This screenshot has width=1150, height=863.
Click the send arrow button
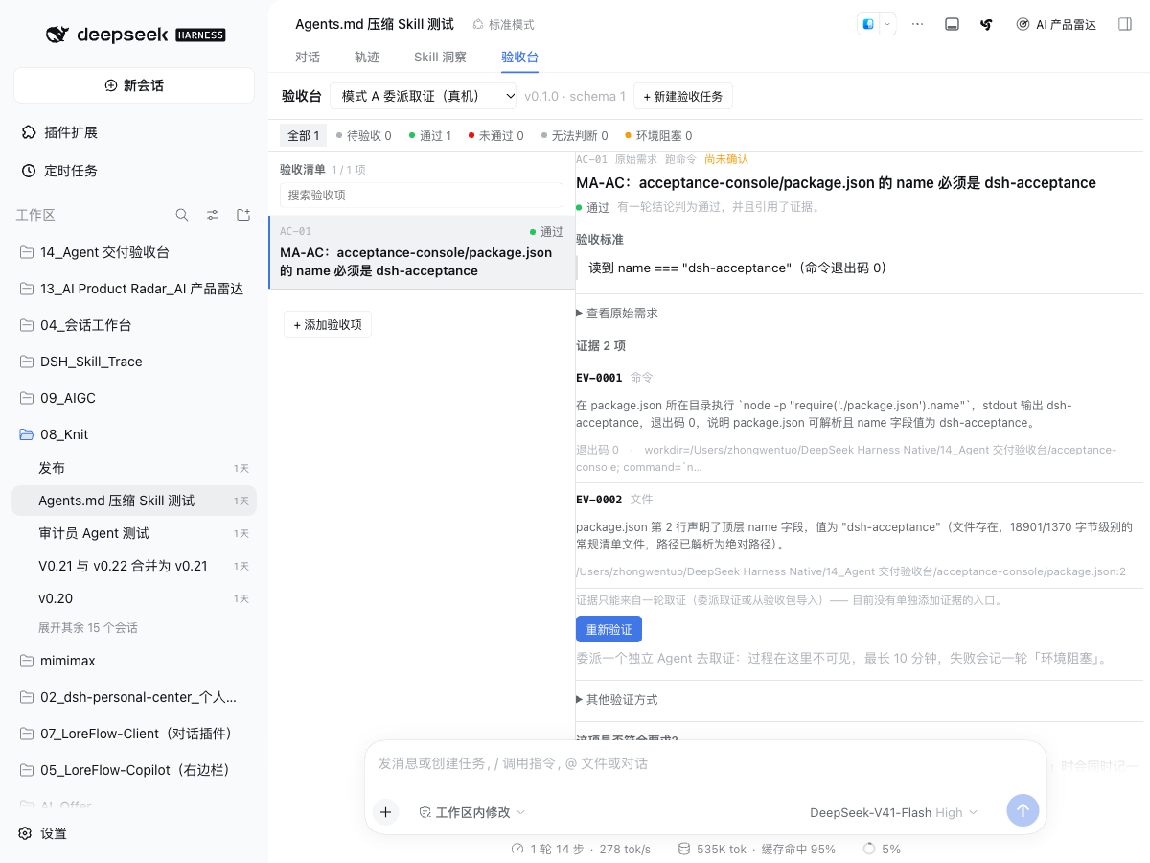point(1023,810)
